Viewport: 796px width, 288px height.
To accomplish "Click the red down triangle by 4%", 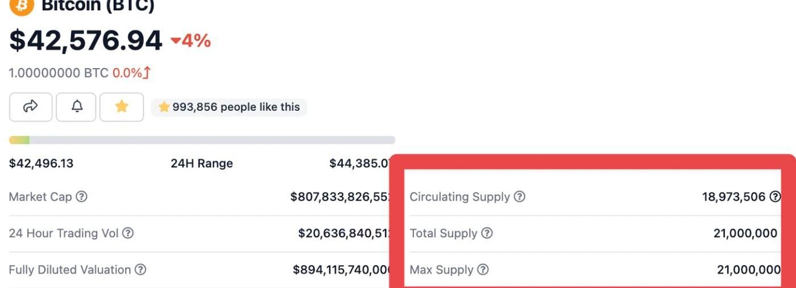I will pos(176,41).
